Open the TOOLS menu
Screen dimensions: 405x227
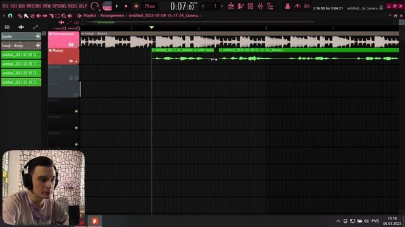pos(72,6)
